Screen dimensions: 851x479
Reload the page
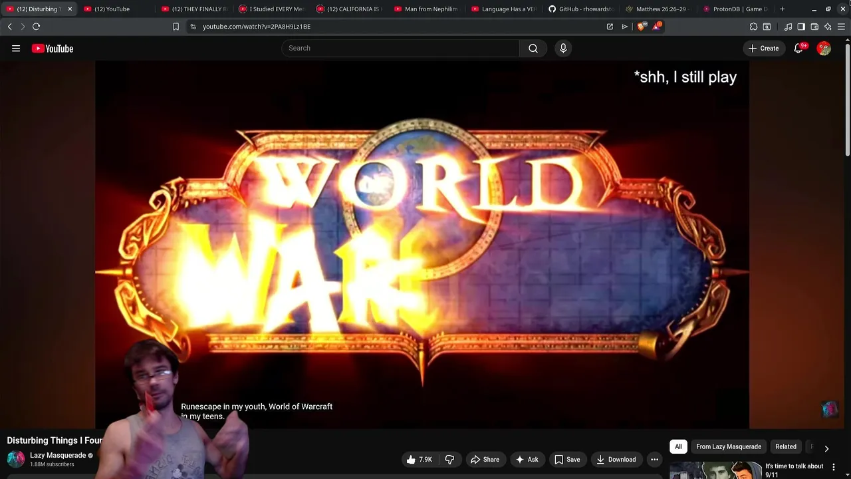36,27
